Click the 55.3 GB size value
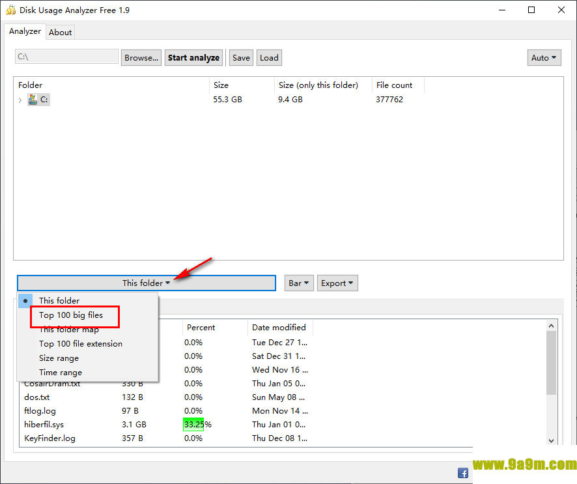Image resolution: width=577 pixels, height=484 pixels. coord(227,100)
